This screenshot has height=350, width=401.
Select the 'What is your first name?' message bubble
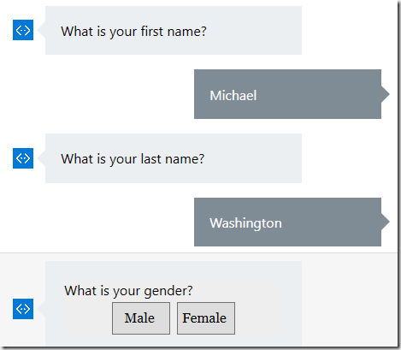click(174, 30)
